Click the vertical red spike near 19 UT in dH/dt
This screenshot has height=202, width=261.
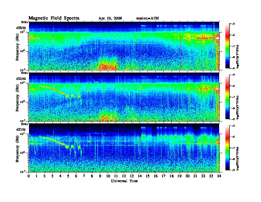point(181,48)
